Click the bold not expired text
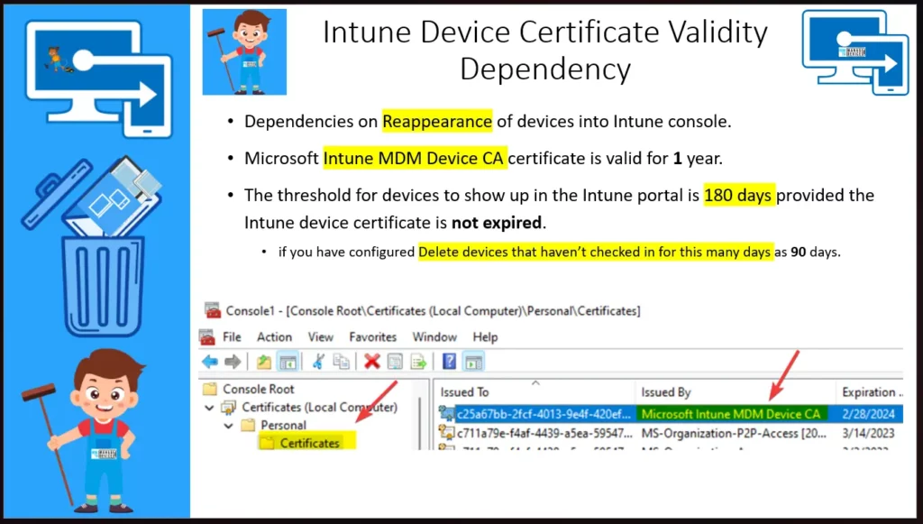Viewport: 923px width, 524px height. (497, 223)
